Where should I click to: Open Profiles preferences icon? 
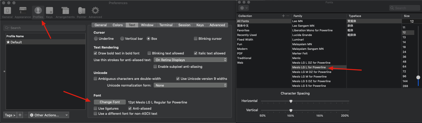[38, 13]
